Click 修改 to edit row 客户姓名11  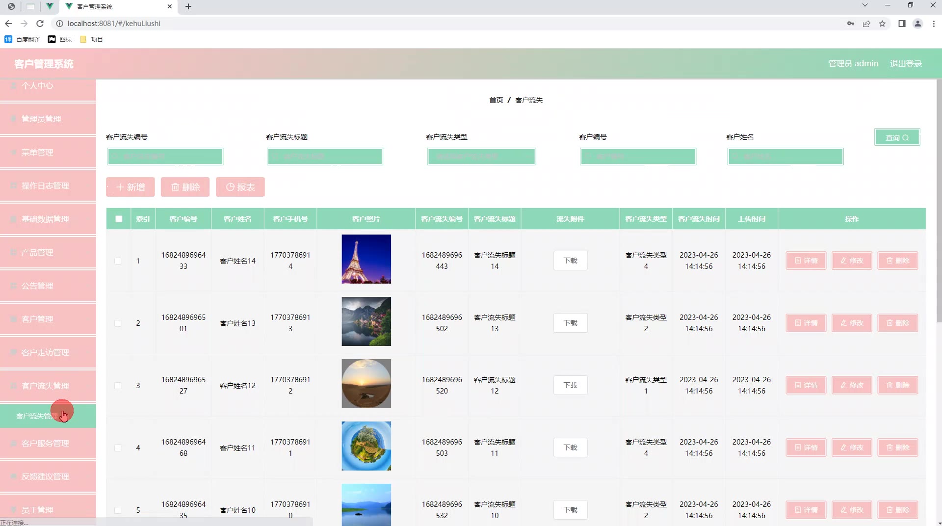tap(852, 447)
